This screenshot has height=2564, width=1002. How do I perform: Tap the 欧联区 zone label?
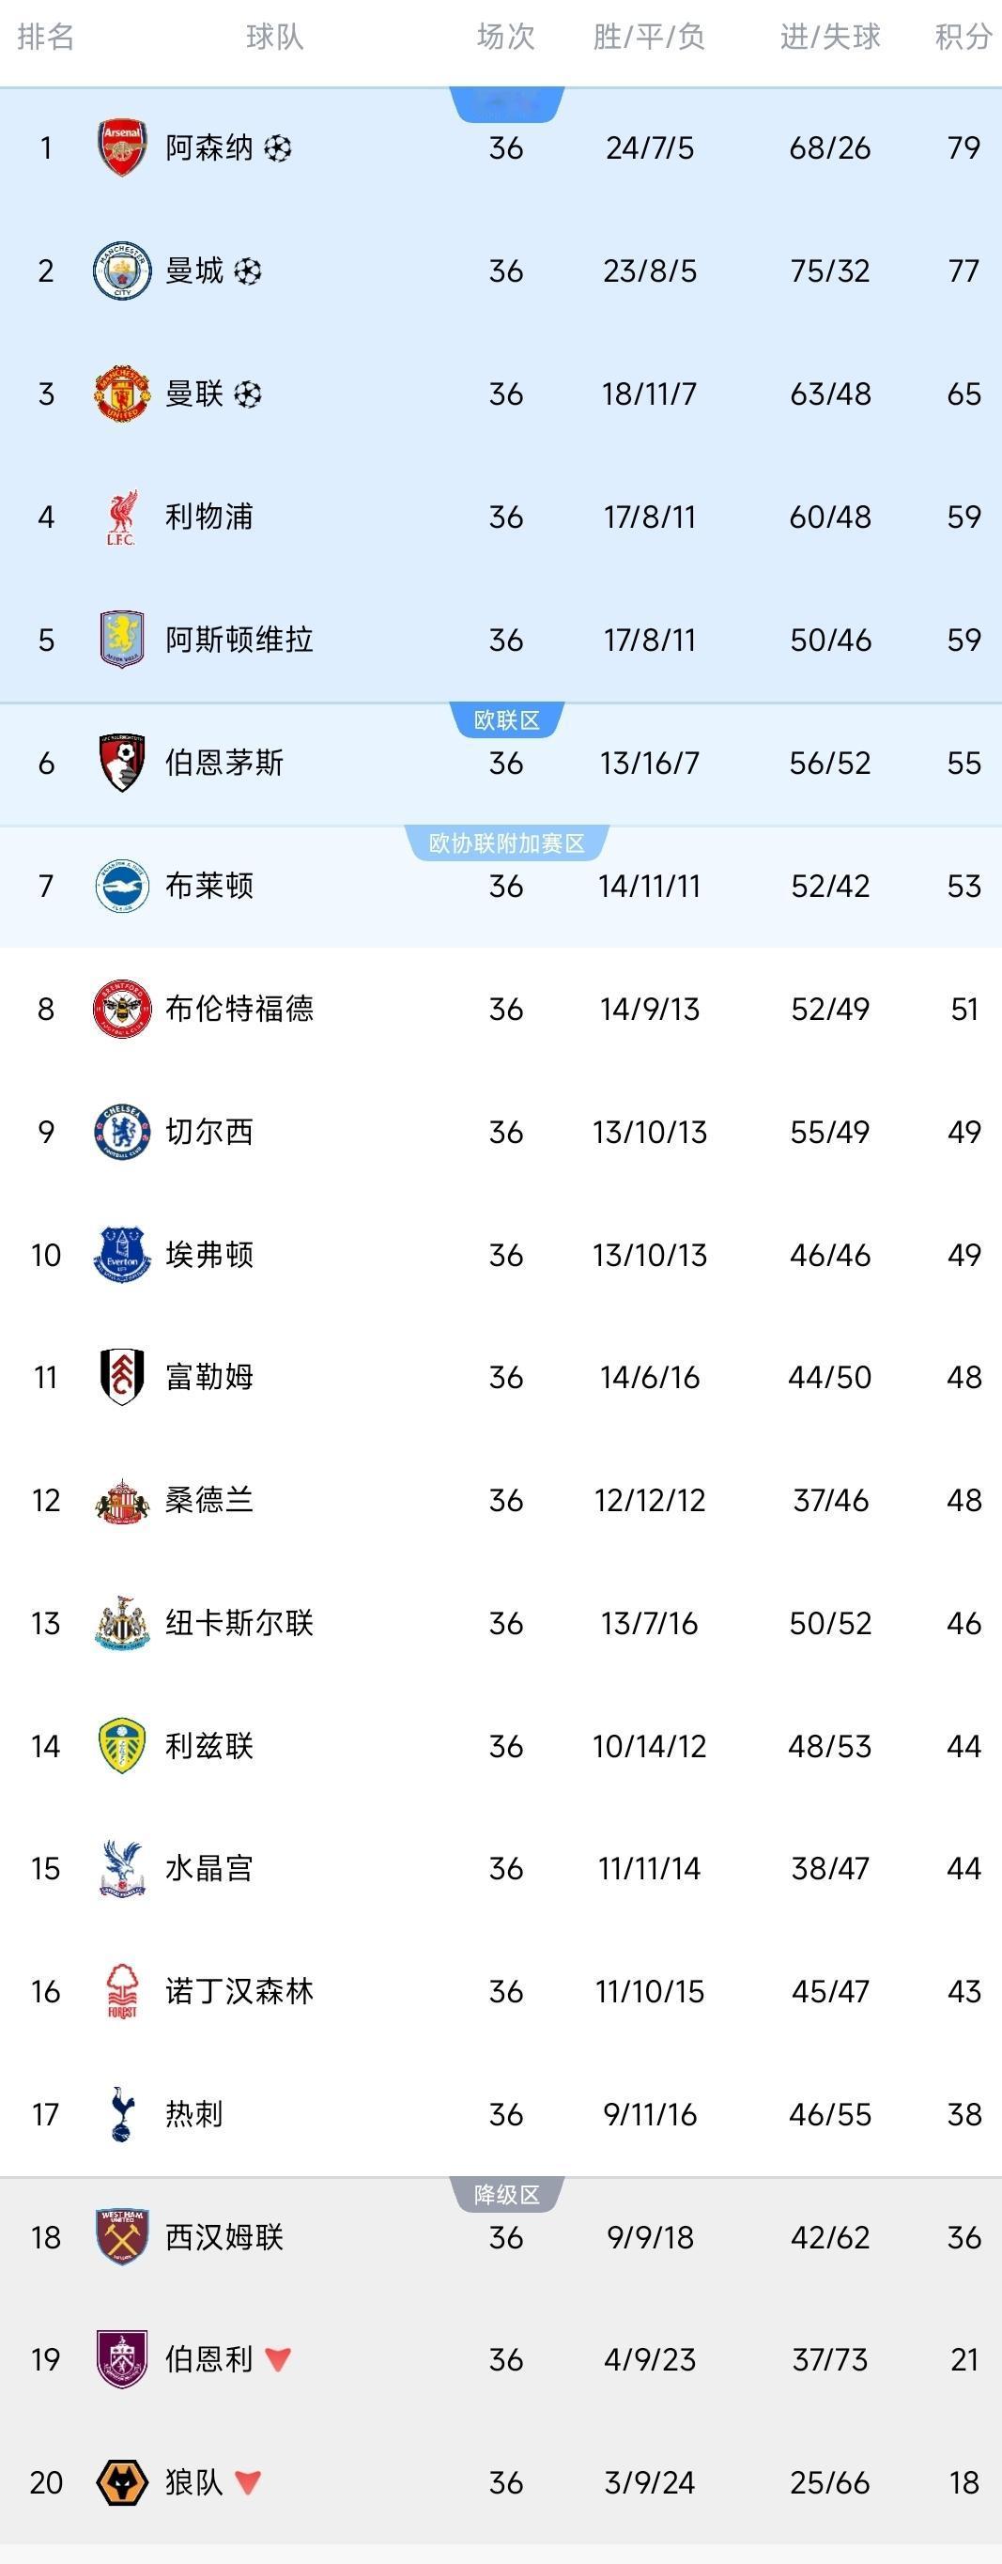click(506, 719)
